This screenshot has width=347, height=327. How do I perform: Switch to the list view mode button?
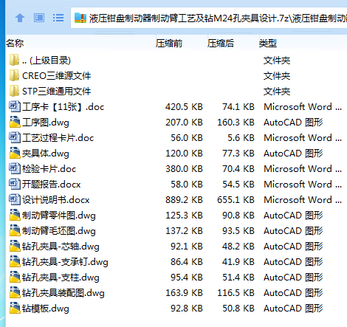pos(58,18)
